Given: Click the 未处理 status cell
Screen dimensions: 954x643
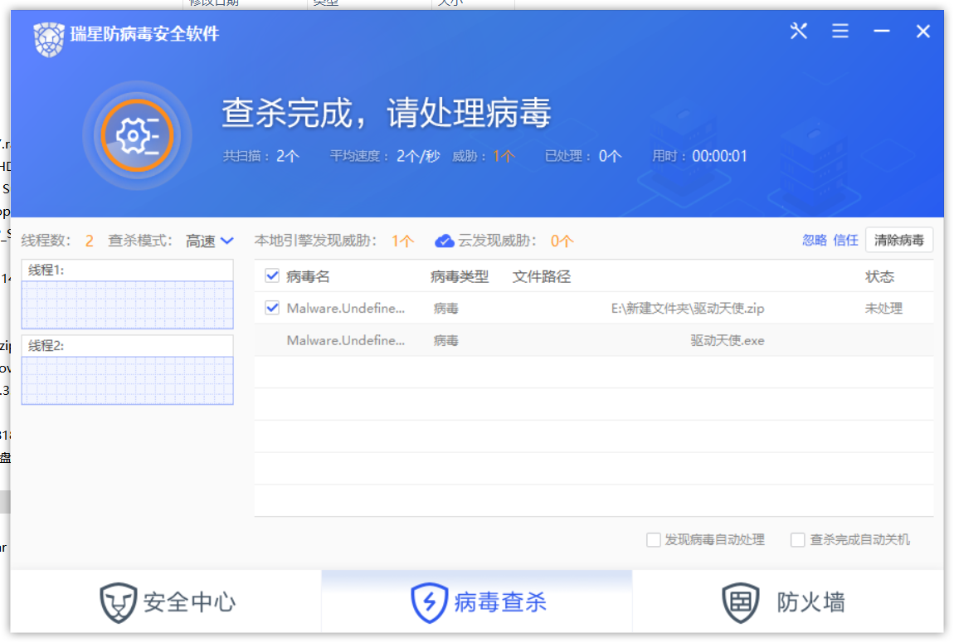Looking at the screenshot, I should pyautogui.click(x=883, y=309).
